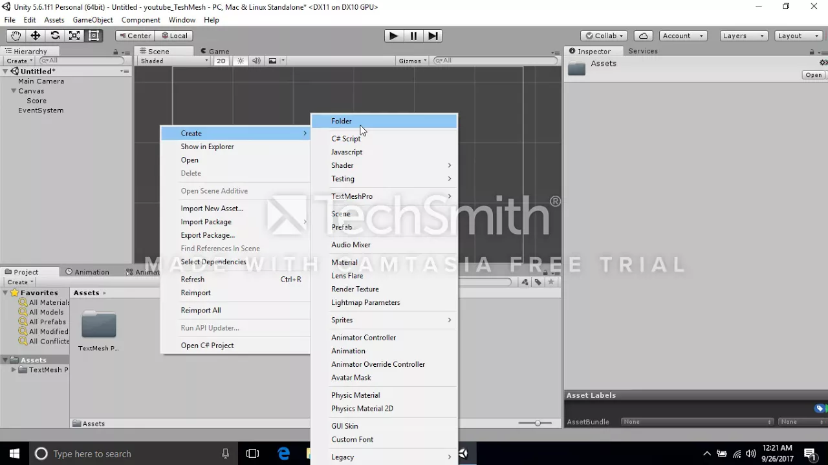The width and height of the screenshot is (828, 465).
Task: Open the Shaded draw mode dropdown
Action: point(174,61)
